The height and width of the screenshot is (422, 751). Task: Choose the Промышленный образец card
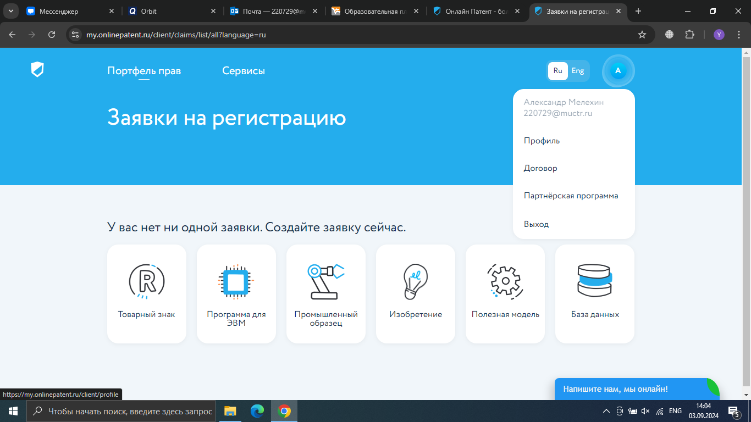click(326, 294)
